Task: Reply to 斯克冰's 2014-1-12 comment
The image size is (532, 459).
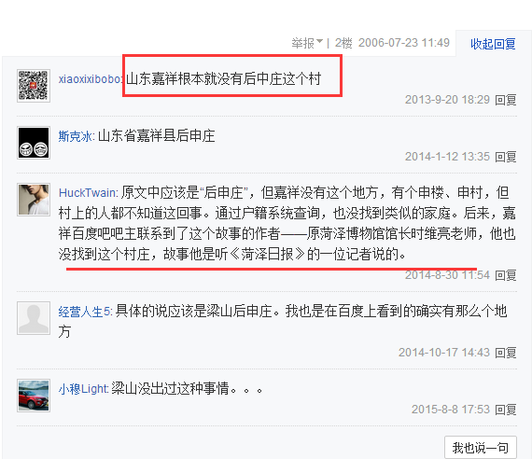Action: click(506, 157)
